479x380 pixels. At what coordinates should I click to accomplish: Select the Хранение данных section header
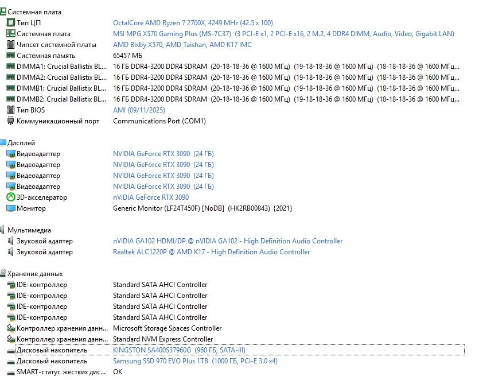tap(35, 274)
